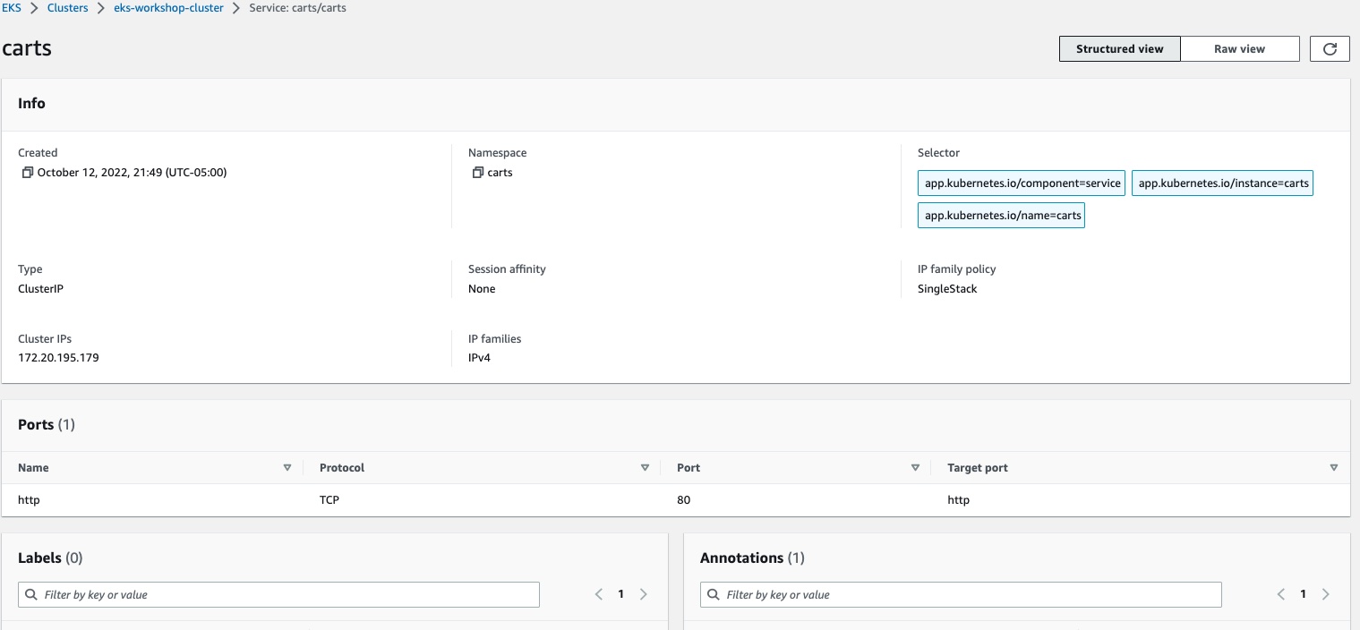1360x630 pixels.
Task: Open the EKS breadcrumb link
Action: pyautogui.click(x=11, y=8)
